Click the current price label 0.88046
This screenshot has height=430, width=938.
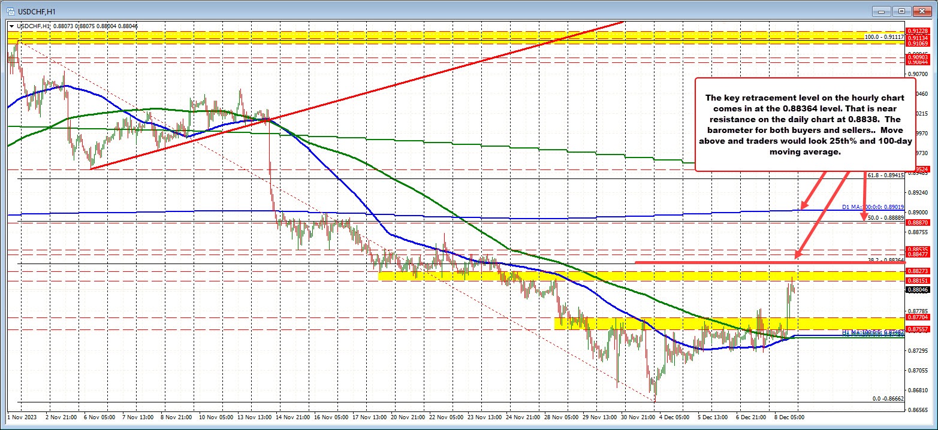pos(919,290)
